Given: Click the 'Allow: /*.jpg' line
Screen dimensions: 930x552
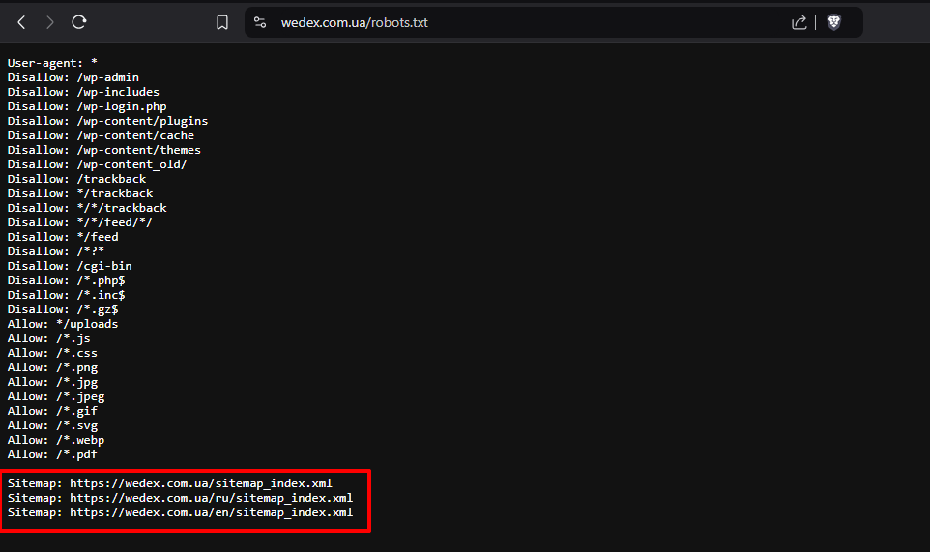Looking at the screenshot, I should point(52,383).
